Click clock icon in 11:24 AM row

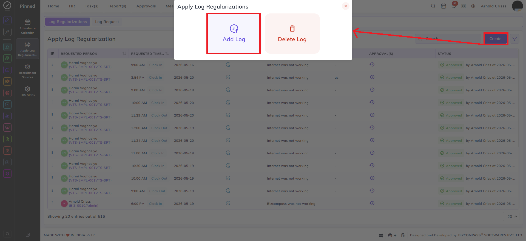click(228, 140)
